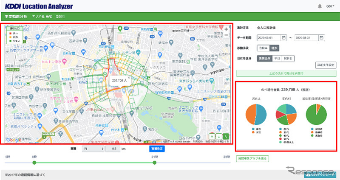Image resolution: width=340 pixels, height=180 pixels.
Task: Click the resident/worker/visitor pie chart
Action: (316, 114)
